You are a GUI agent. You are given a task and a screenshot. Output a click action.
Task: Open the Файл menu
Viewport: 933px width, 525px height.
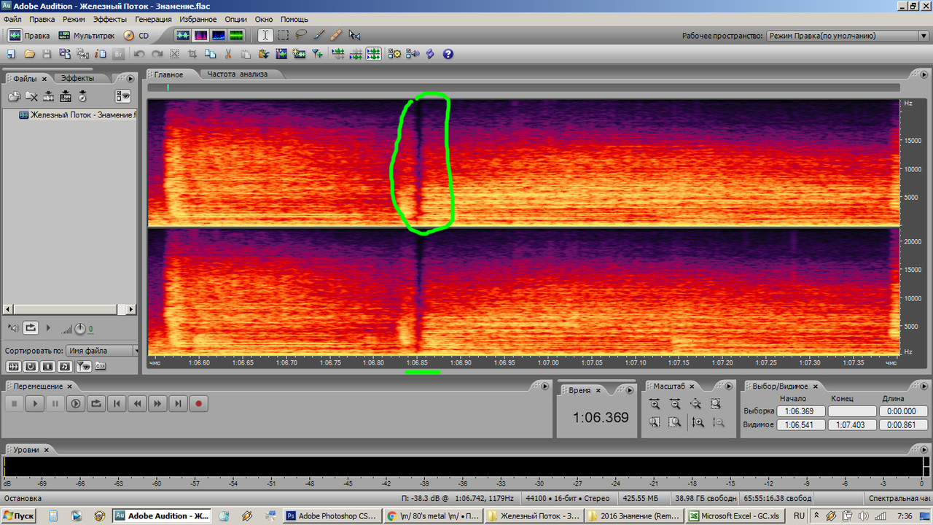coord(12,19)
